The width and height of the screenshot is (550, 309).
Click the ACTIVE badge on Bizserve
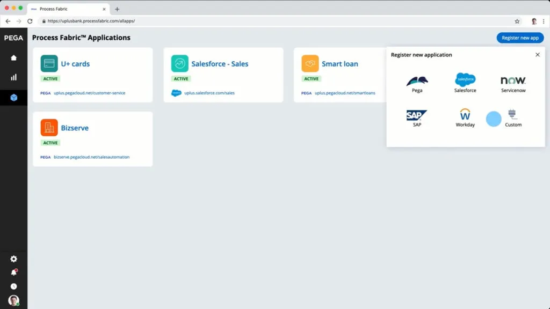tap(50, 143)
